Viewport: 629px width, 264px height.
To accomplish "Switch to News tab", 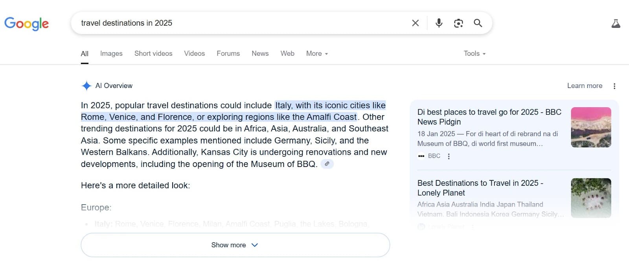I will (260, 53).
